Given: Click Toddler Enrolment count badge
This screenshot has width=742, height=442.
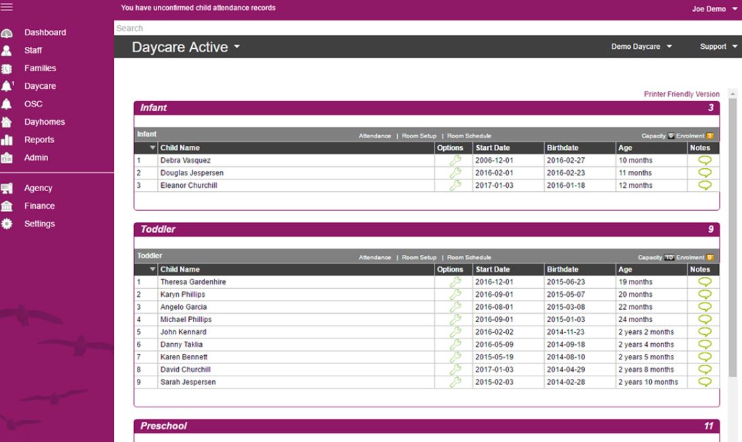Looking at the screenshot, I should 710,258.
